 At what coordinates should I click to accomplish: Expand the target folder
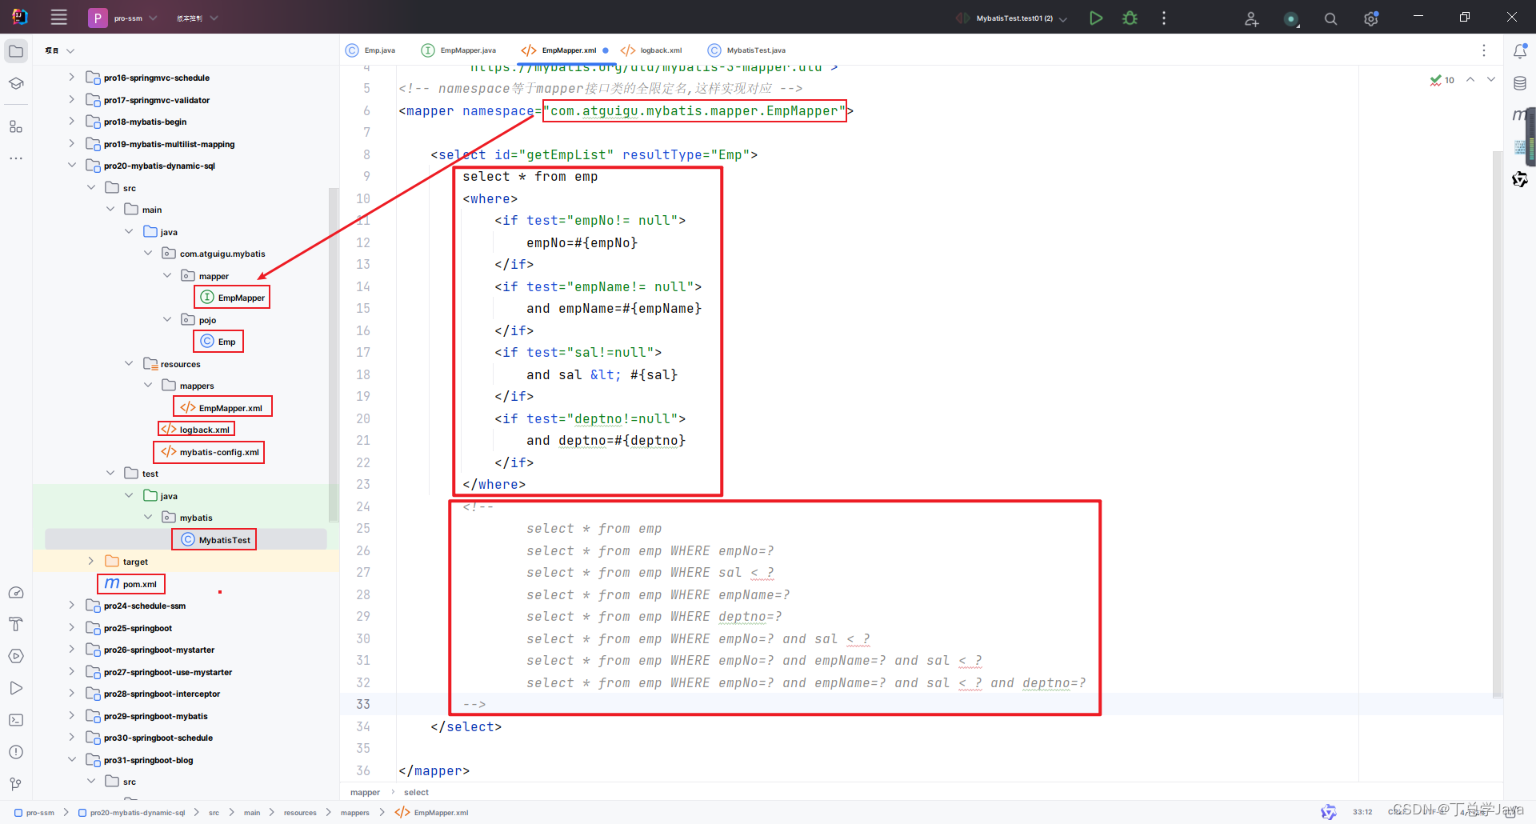pyautogui.click(x=91, y=562)
